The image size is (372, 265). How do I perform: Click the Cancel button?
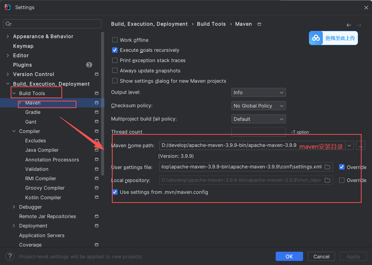(x=321, y=257)
